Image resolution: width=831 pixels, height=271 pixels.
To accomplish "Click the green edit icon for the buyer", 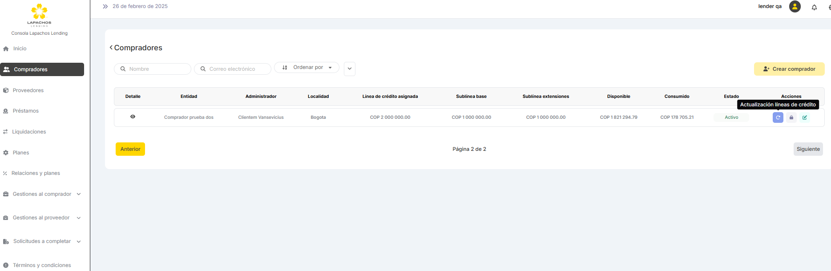I will pyautogui.click(x=804, y=117).
